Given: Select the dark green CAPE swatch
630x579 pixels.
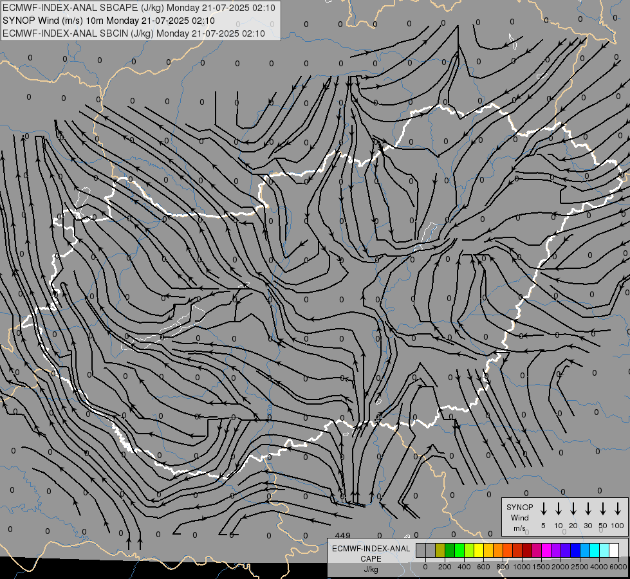Looking at the screenshot, I should pos(450,550).
